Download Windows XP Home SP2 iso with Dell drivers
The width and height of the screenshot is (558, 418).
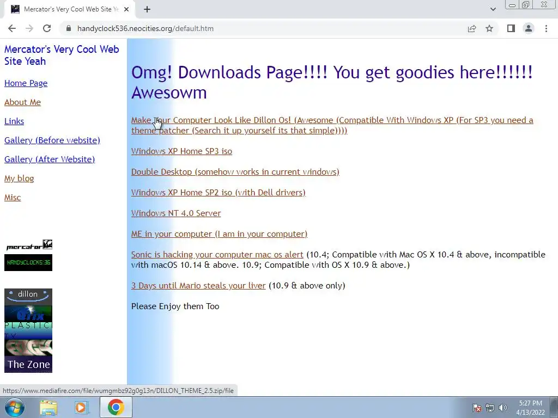point(218,192)
